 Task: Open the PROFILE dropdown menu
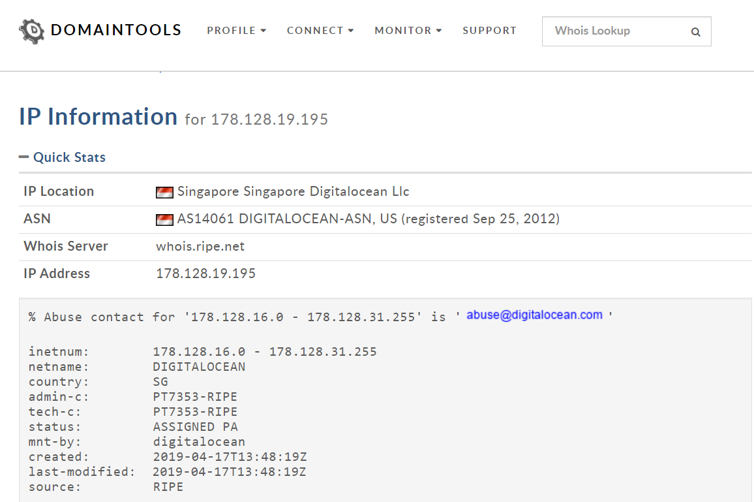click(x=236, y=31)
